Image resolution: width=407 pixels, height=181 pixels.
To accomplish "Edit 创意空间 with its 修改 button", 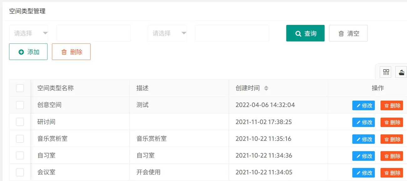I will 363,105.
